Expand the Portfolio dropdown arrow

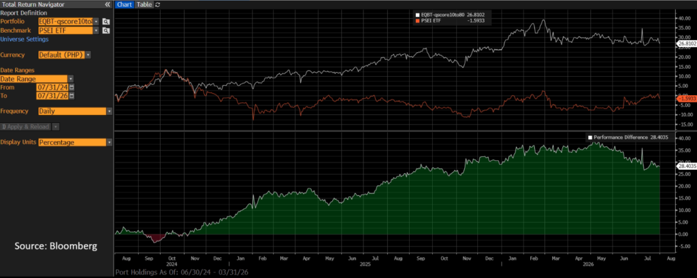coord(96,21)
